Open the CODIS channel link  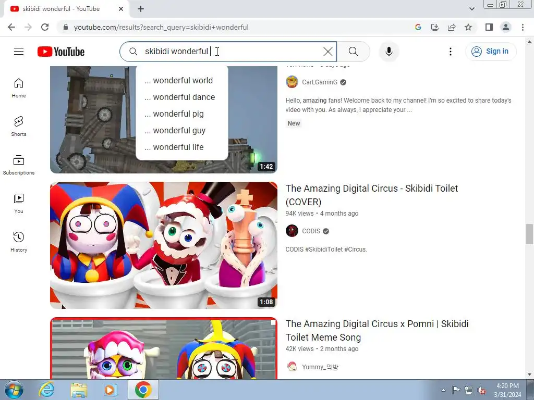[x=311, y=231]
